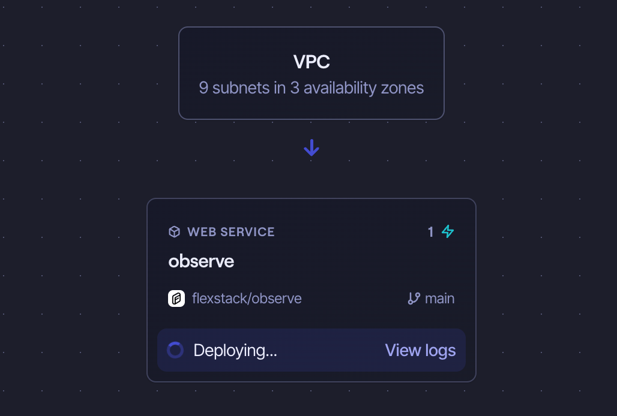Click the git branch icon next to main
Screen dimensions: 617x416
pyautogui.click(x=413, y=298)
